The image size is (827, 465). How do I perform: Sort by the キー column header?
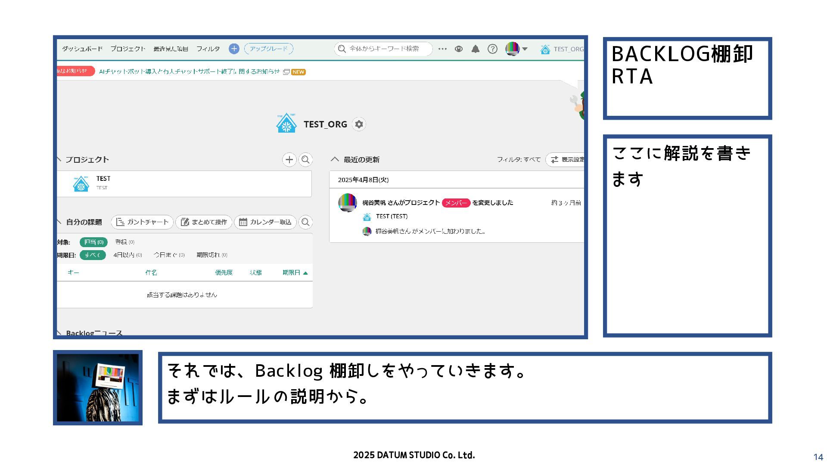(x=73, y=273)
